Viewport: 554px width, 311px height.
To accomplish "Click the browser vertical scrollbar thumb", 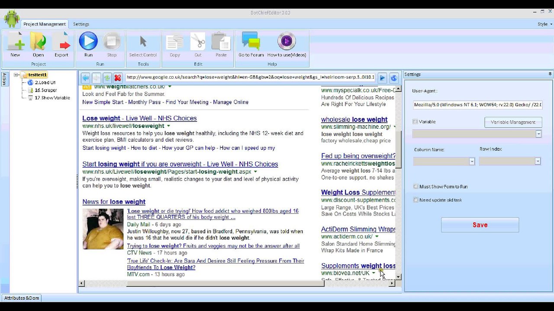I will (x=399, y=149).
